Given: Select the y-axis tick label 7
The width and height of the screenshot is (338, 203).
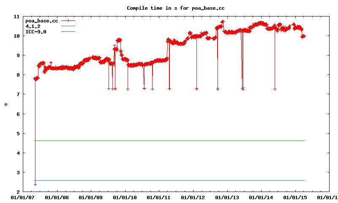Looking at the screenshot, I should pos(18,94).
